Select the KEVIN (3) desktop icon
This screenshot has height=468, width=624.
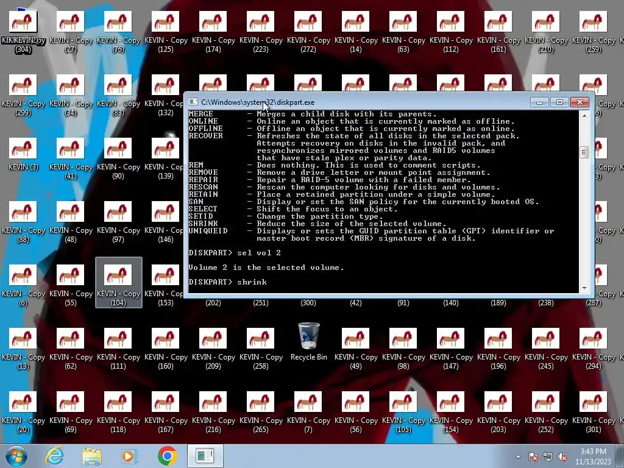click(x=23, y=154)
